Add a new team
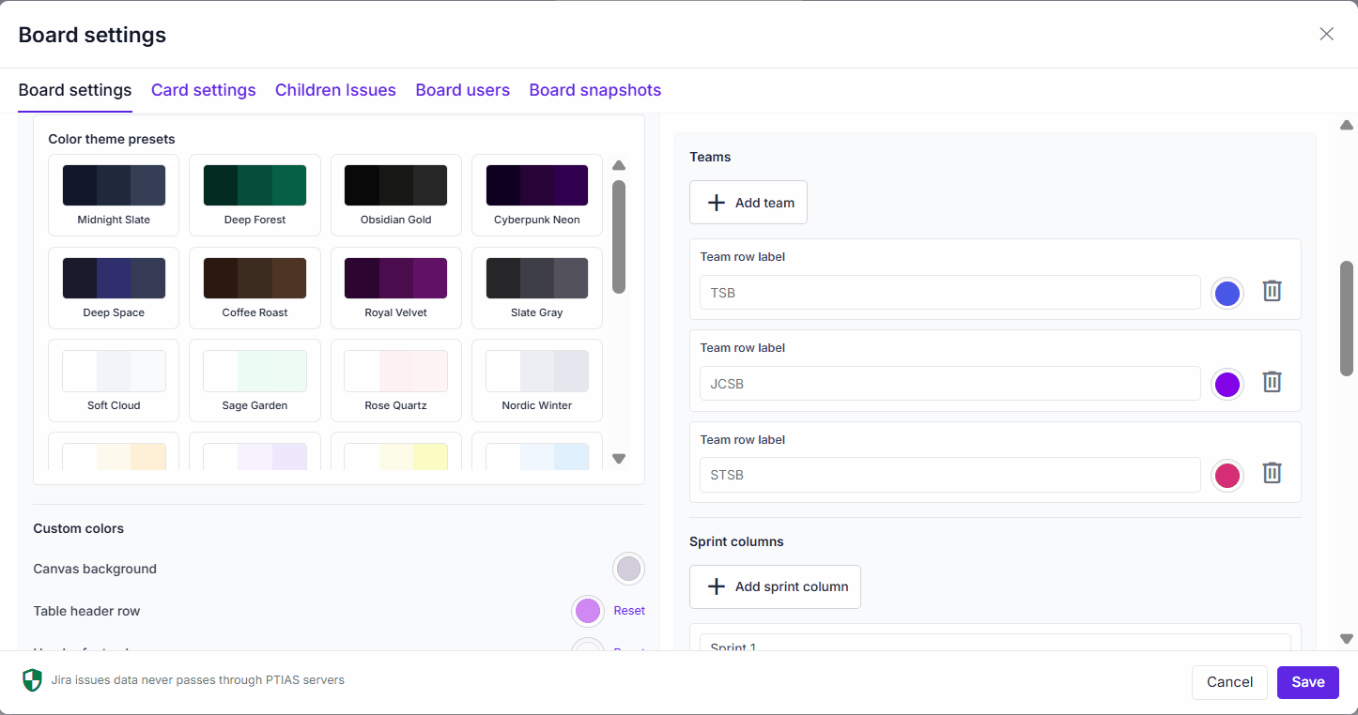1358x715 pixels. click(748, 203)
